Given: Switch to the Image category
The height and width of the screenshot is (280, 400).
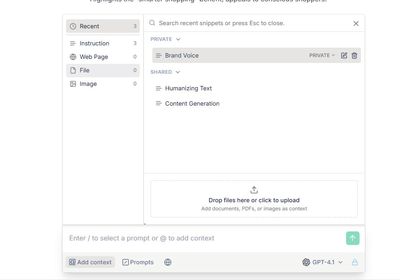Looking at the screenshot, I should tap(103, 84).
